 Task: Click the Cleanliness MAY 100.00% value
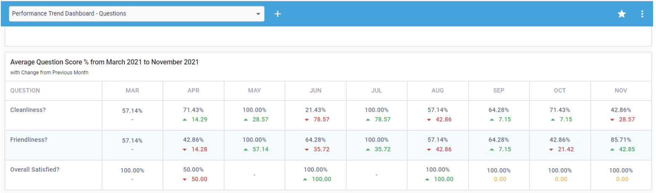[254, 110]
